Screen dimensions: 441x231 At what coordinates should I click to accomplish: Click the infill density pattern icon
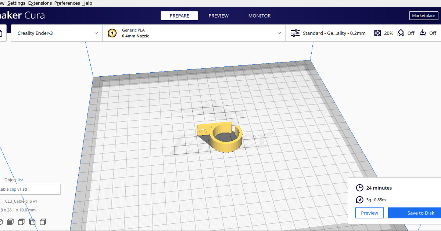click(x=377, y=33)
